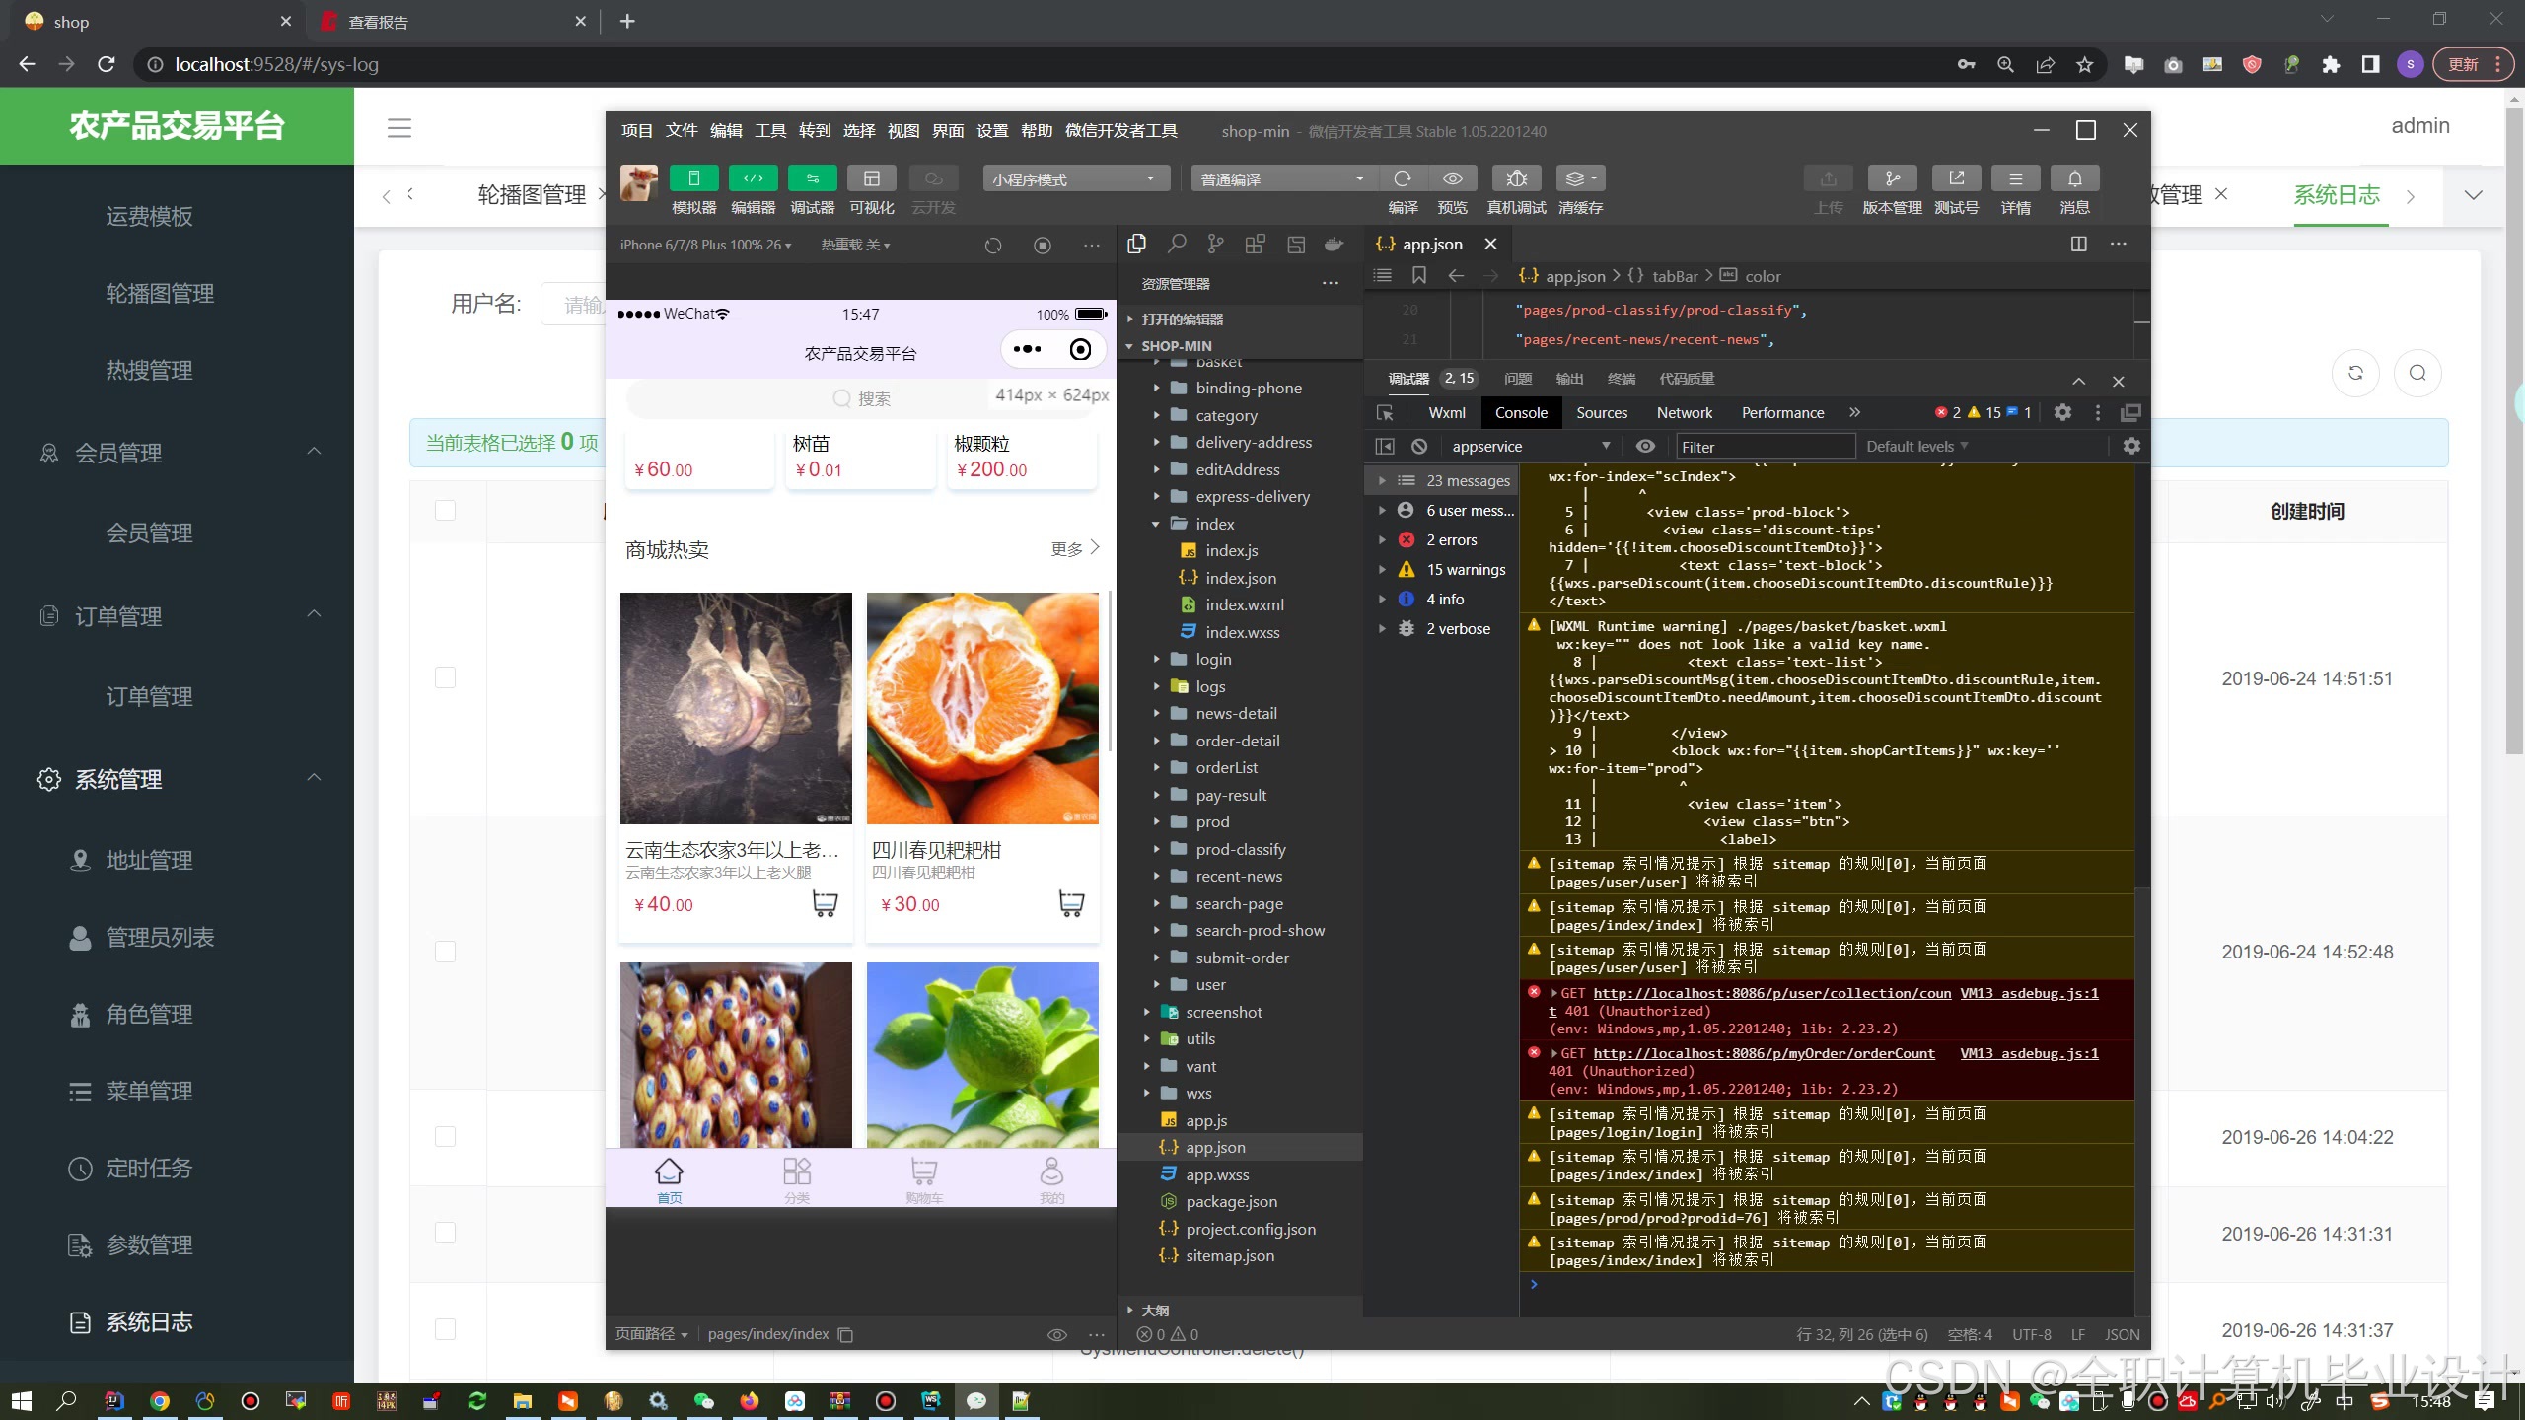The image size is (2525, 1420).
Task: Click the clear console icon
Action: click(1419, 447)
